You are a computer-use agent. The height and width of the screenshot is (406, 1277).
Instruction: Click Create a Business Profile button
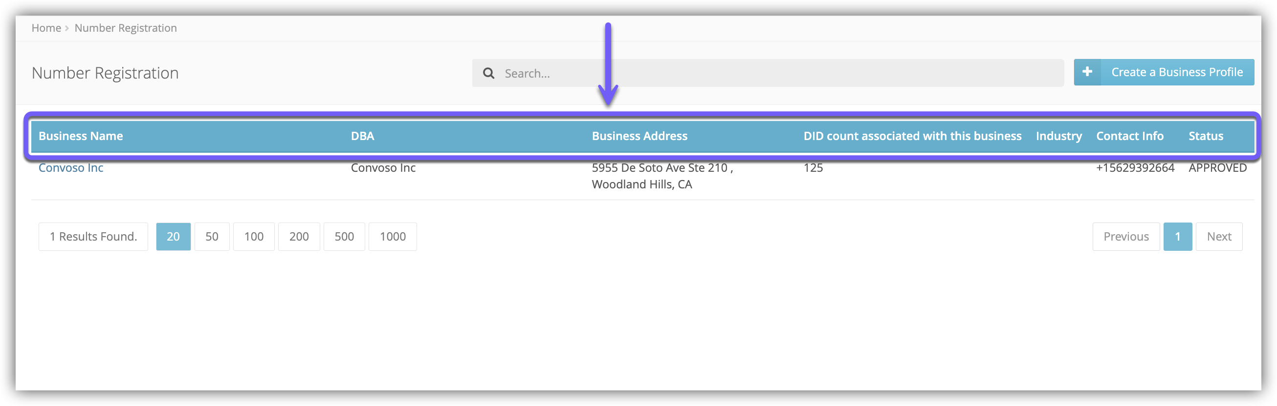(x=1176, y=72)
